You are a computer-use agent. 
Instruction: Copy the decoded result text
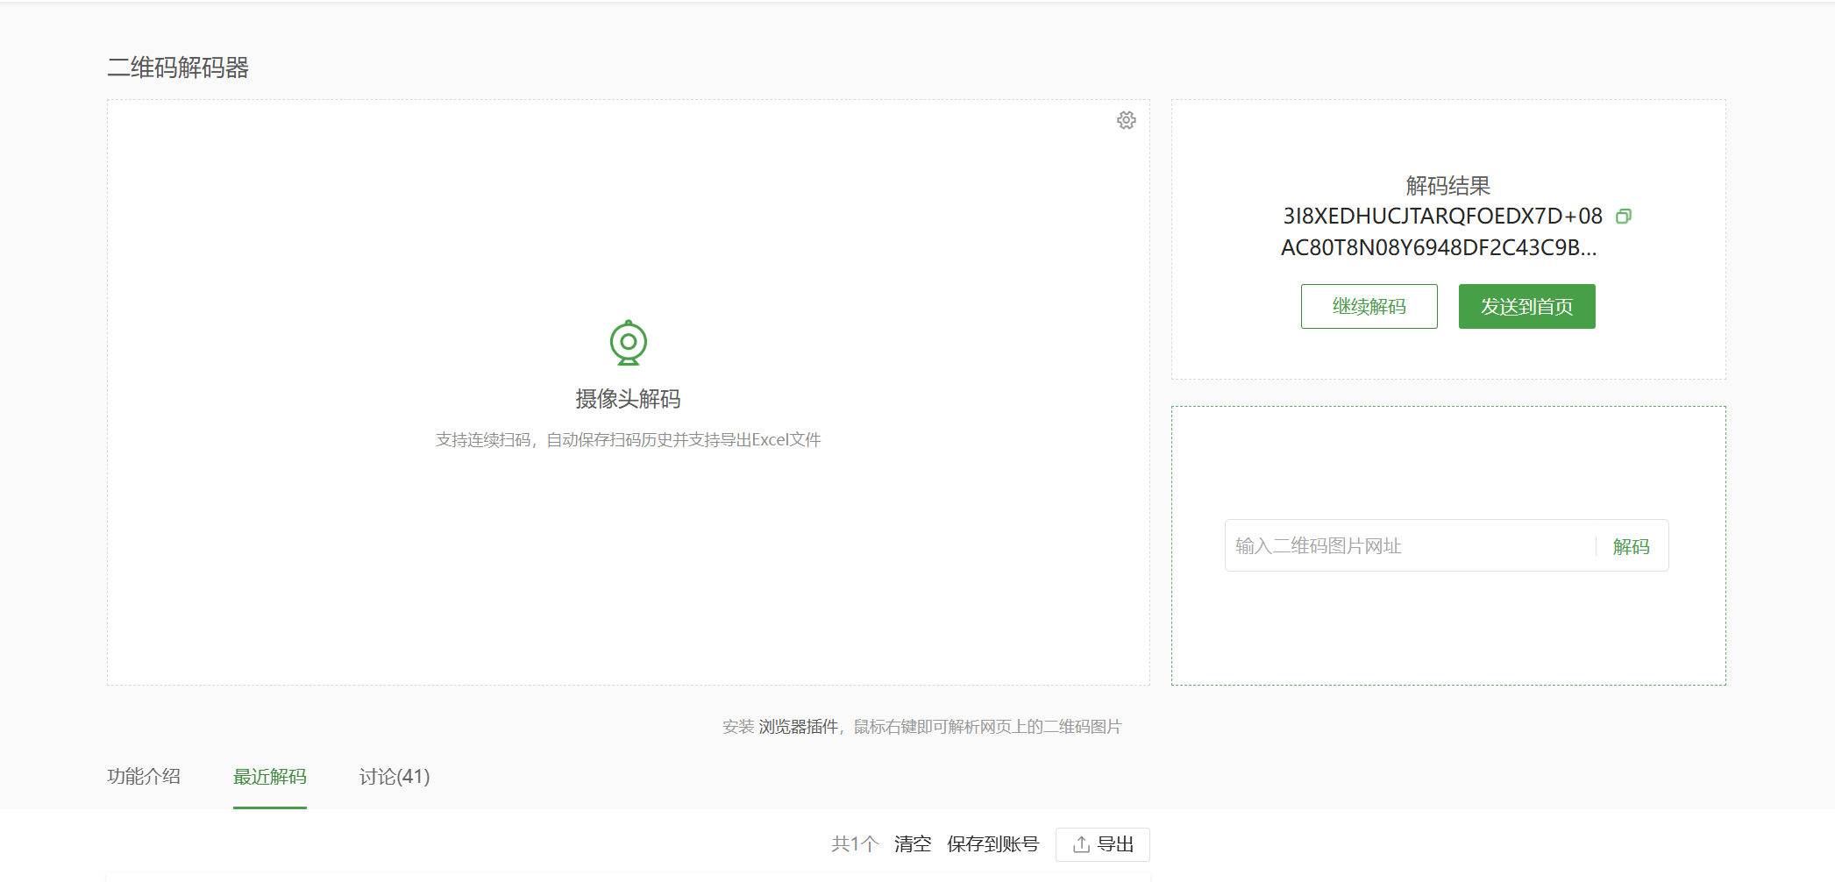(1623, 216)
